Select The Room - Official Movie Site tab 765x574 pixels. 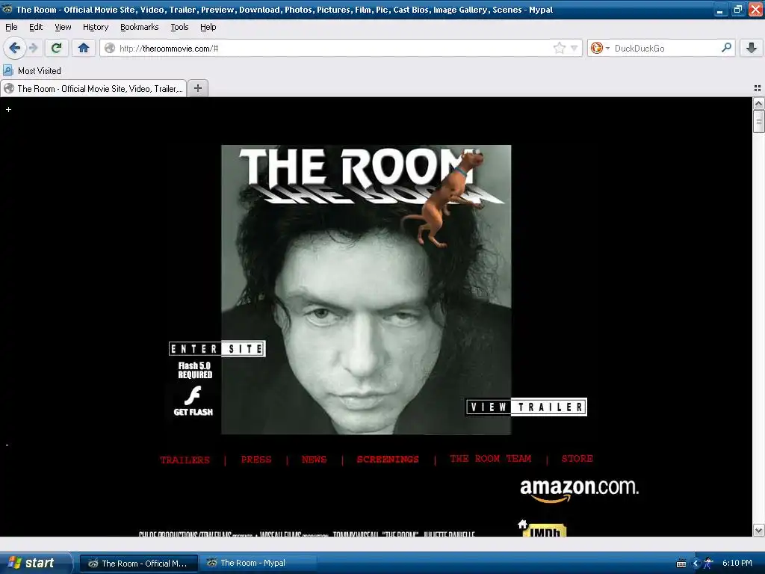[x=93, y=88]
